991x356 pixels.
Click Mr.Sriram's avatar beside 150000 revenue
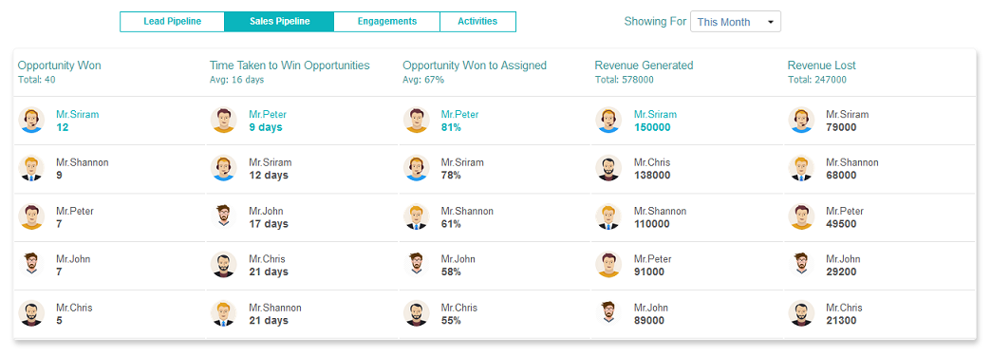click(x=608, y=121)
